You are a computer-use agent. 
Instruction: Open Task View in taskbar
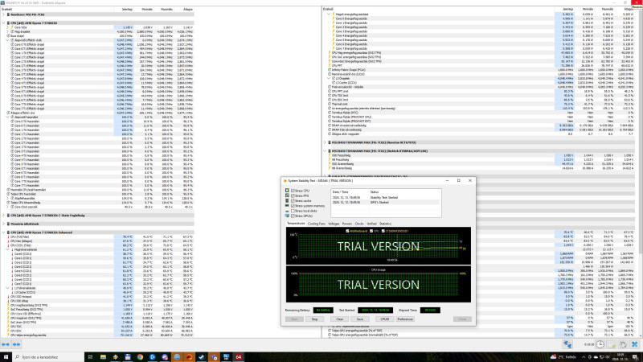click(90, 357)
